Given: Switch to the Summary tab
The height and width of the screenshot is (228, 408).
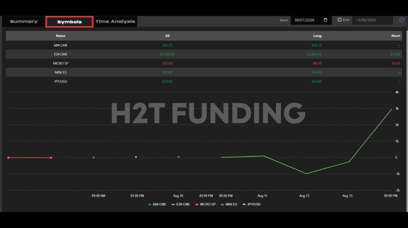Looking at the screenshot, I should (24, 22).
